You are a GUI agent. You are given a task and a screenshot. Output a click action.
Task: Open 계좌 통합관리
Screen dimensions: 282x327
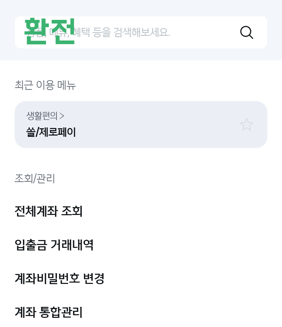[49, 312]
